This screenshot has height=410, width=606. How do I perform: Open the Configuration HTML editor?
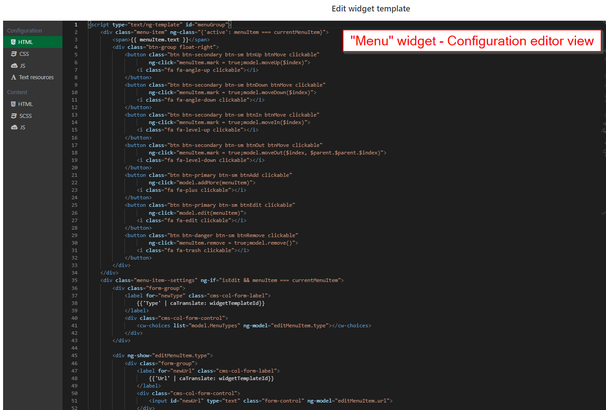(x=33, y=42)
